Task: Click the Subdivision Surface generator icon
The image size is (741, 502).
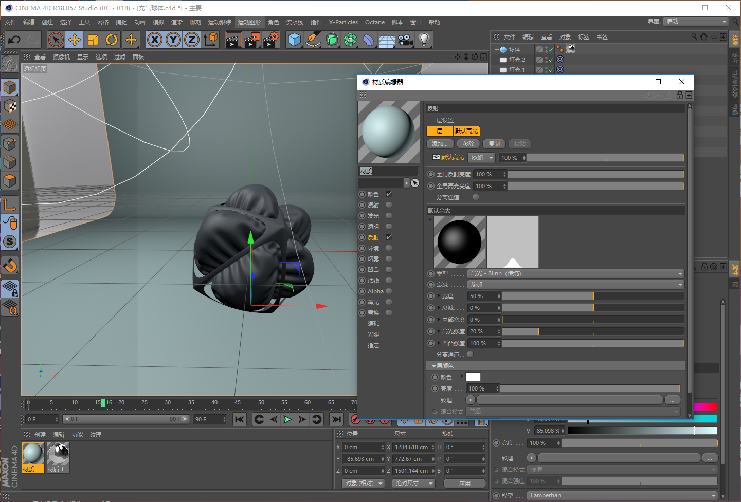Action: tap(332, 40)
